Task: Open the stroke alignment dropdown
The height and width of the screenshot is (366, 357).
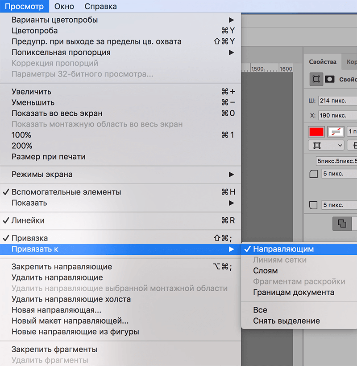Action: pos(326,145)
